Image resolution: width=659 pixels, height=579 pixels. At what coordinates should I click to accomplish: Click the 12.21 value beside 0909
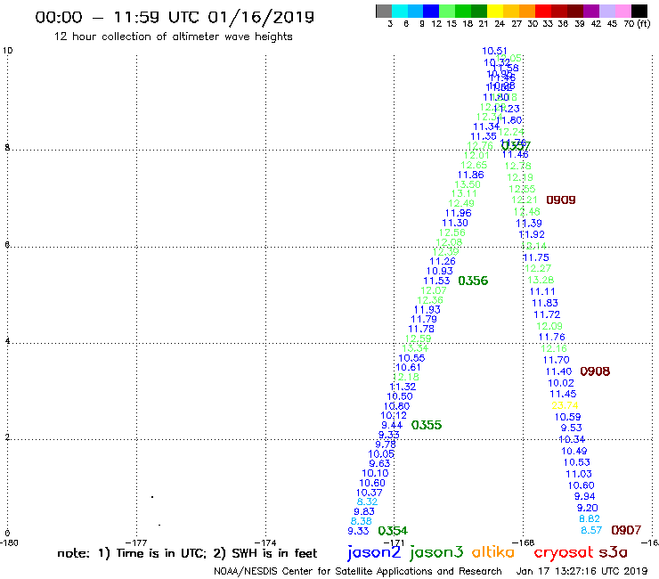[x=525, y=200]
